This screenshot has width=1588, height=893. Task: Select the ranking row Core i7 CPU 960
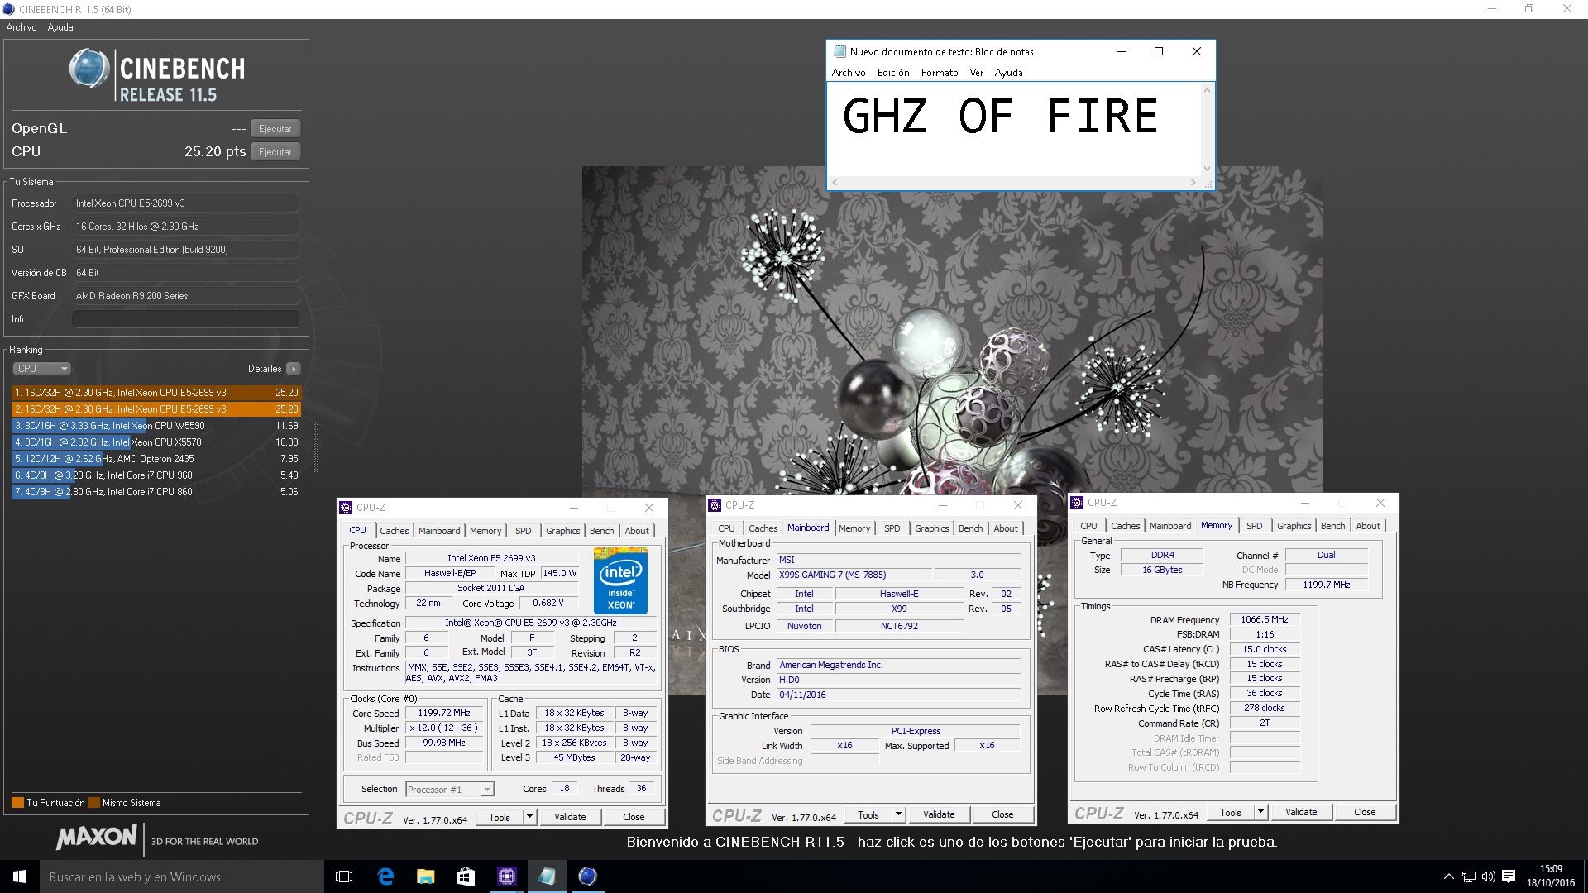pos(156,475)
